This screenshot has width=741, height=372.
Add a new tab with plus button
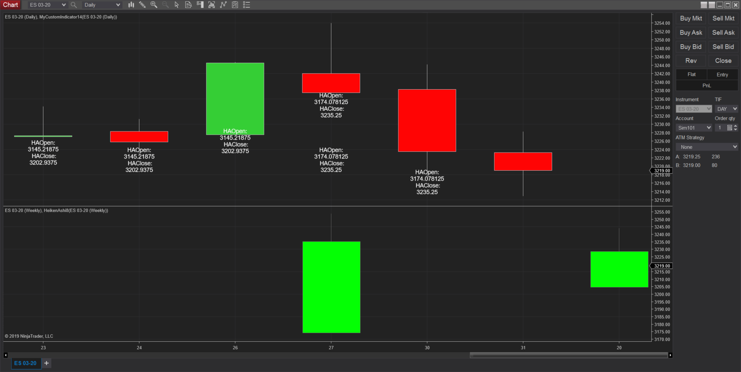46,363
